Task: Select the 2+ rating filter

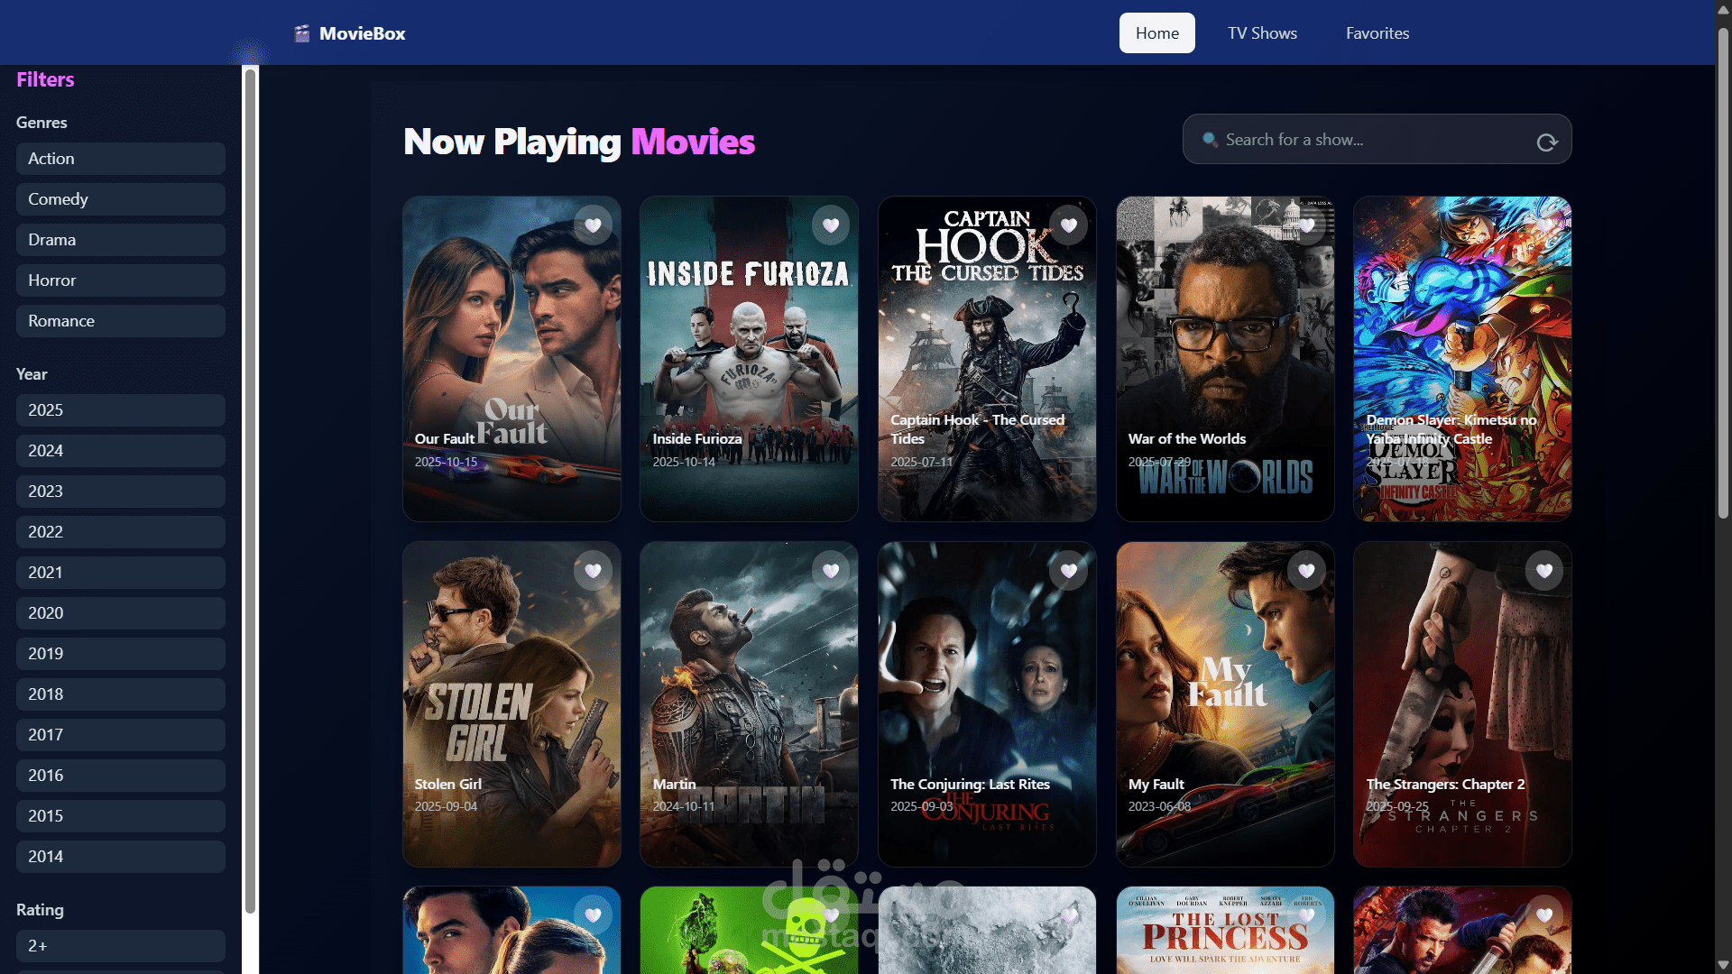Action: pyautogui.click(x=121, y=946)
